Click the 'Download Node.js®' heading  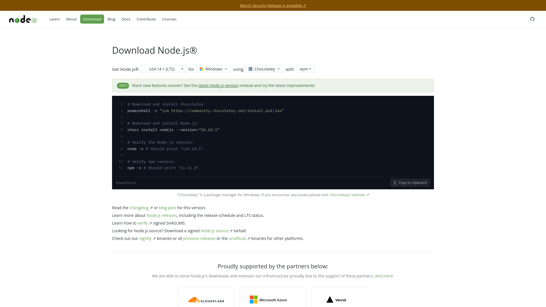pyautogui.click(x=154, y=50)
